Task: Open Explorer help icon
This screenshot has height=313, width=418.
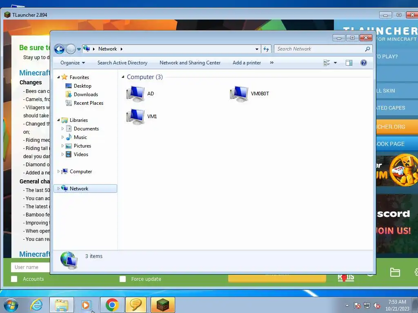Action: click(364, 63)
